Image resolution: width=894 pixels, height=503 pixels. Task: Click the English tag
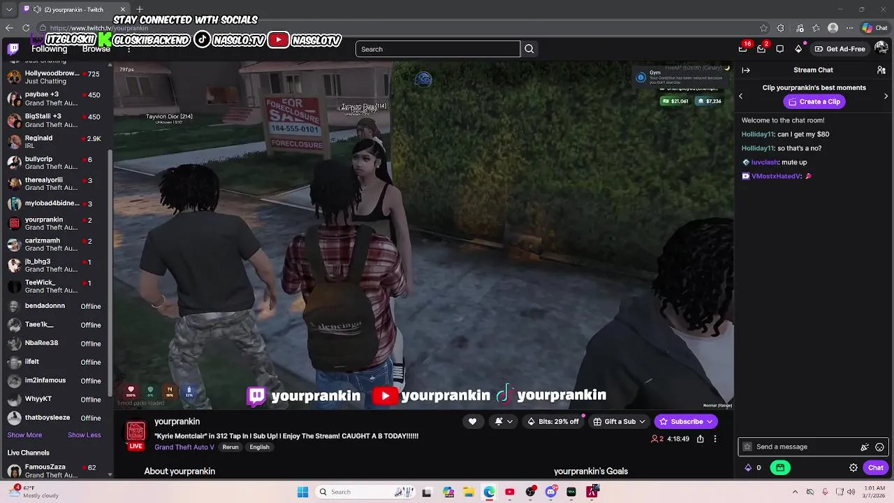coord(259,447)
